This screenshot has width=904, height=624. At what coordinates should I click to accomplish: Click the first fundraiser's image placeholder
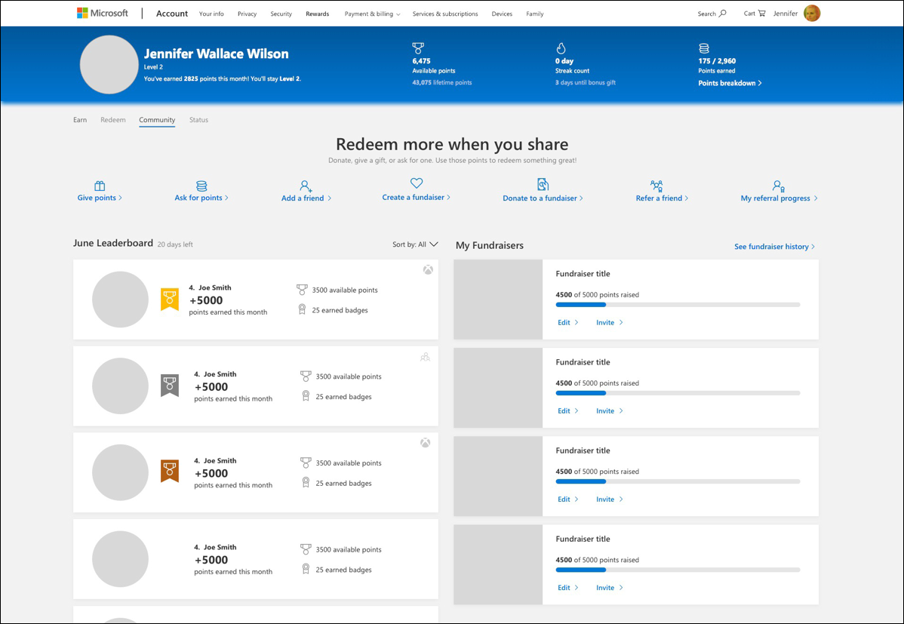click(498, 300)
